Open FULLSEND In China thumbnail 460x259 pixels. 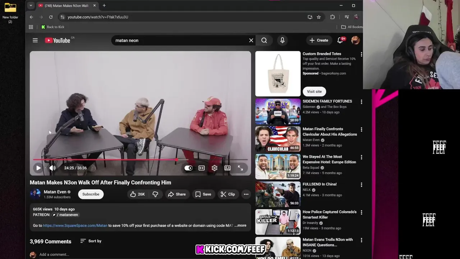[x=278, y=194]
